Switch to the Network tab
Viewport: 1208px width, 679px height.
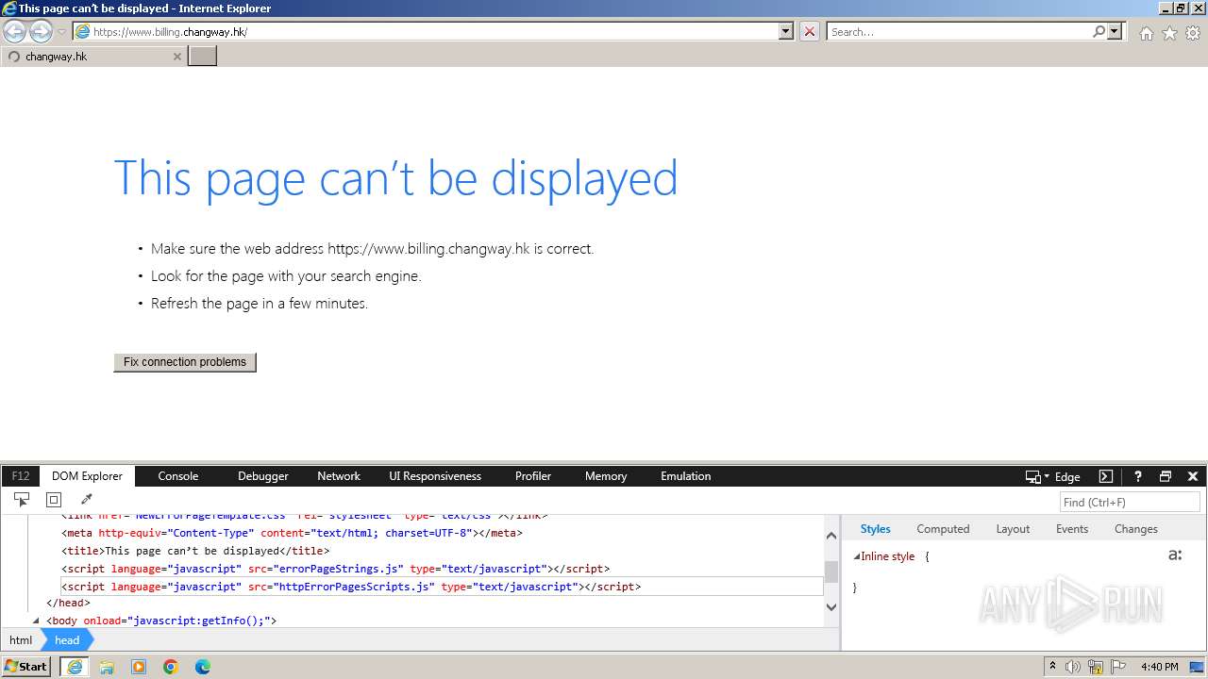(x=339, y=476)
